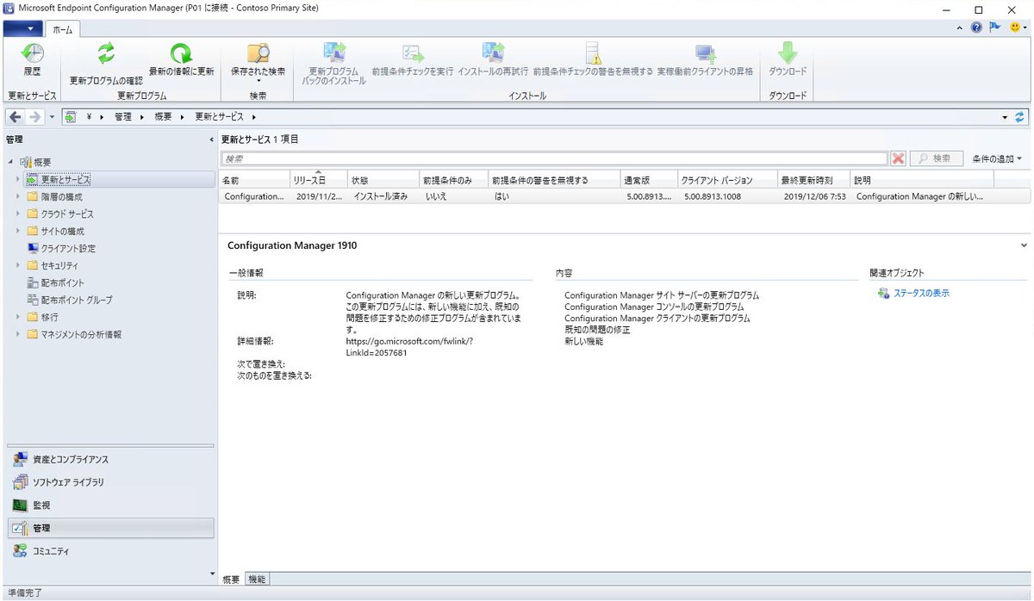Image resolution: width=1034 pixels, height=601 pixels.
Task: Click navigation pane overflow arrow at bottom
Action: coord(211,573)
